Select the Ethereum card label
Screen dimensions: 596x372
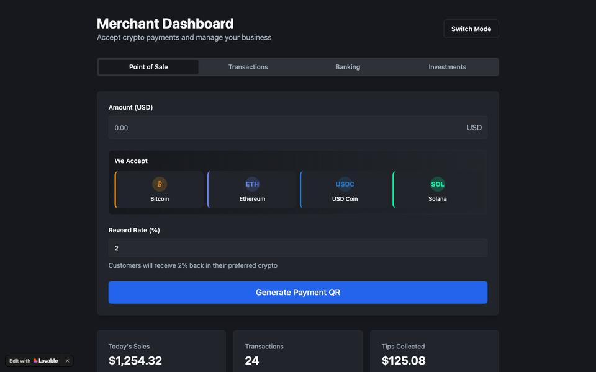(x=252, y=198)
